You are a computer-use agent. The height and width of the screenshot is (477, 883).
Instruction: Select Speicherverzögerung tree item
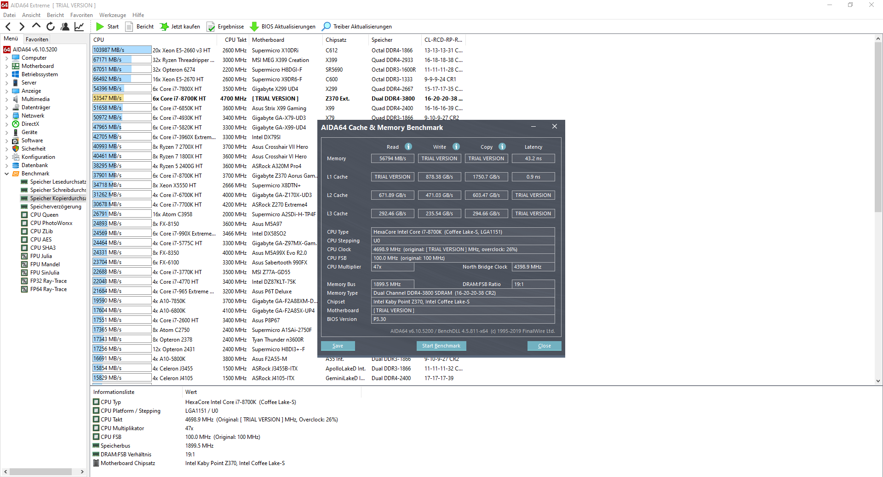[56, 207]
